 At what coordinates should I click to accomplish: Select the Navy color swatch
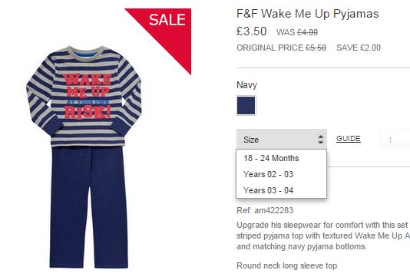point(246,106)
